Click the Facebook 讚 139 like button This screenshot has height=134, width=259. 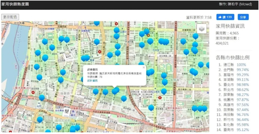[225, 17]
